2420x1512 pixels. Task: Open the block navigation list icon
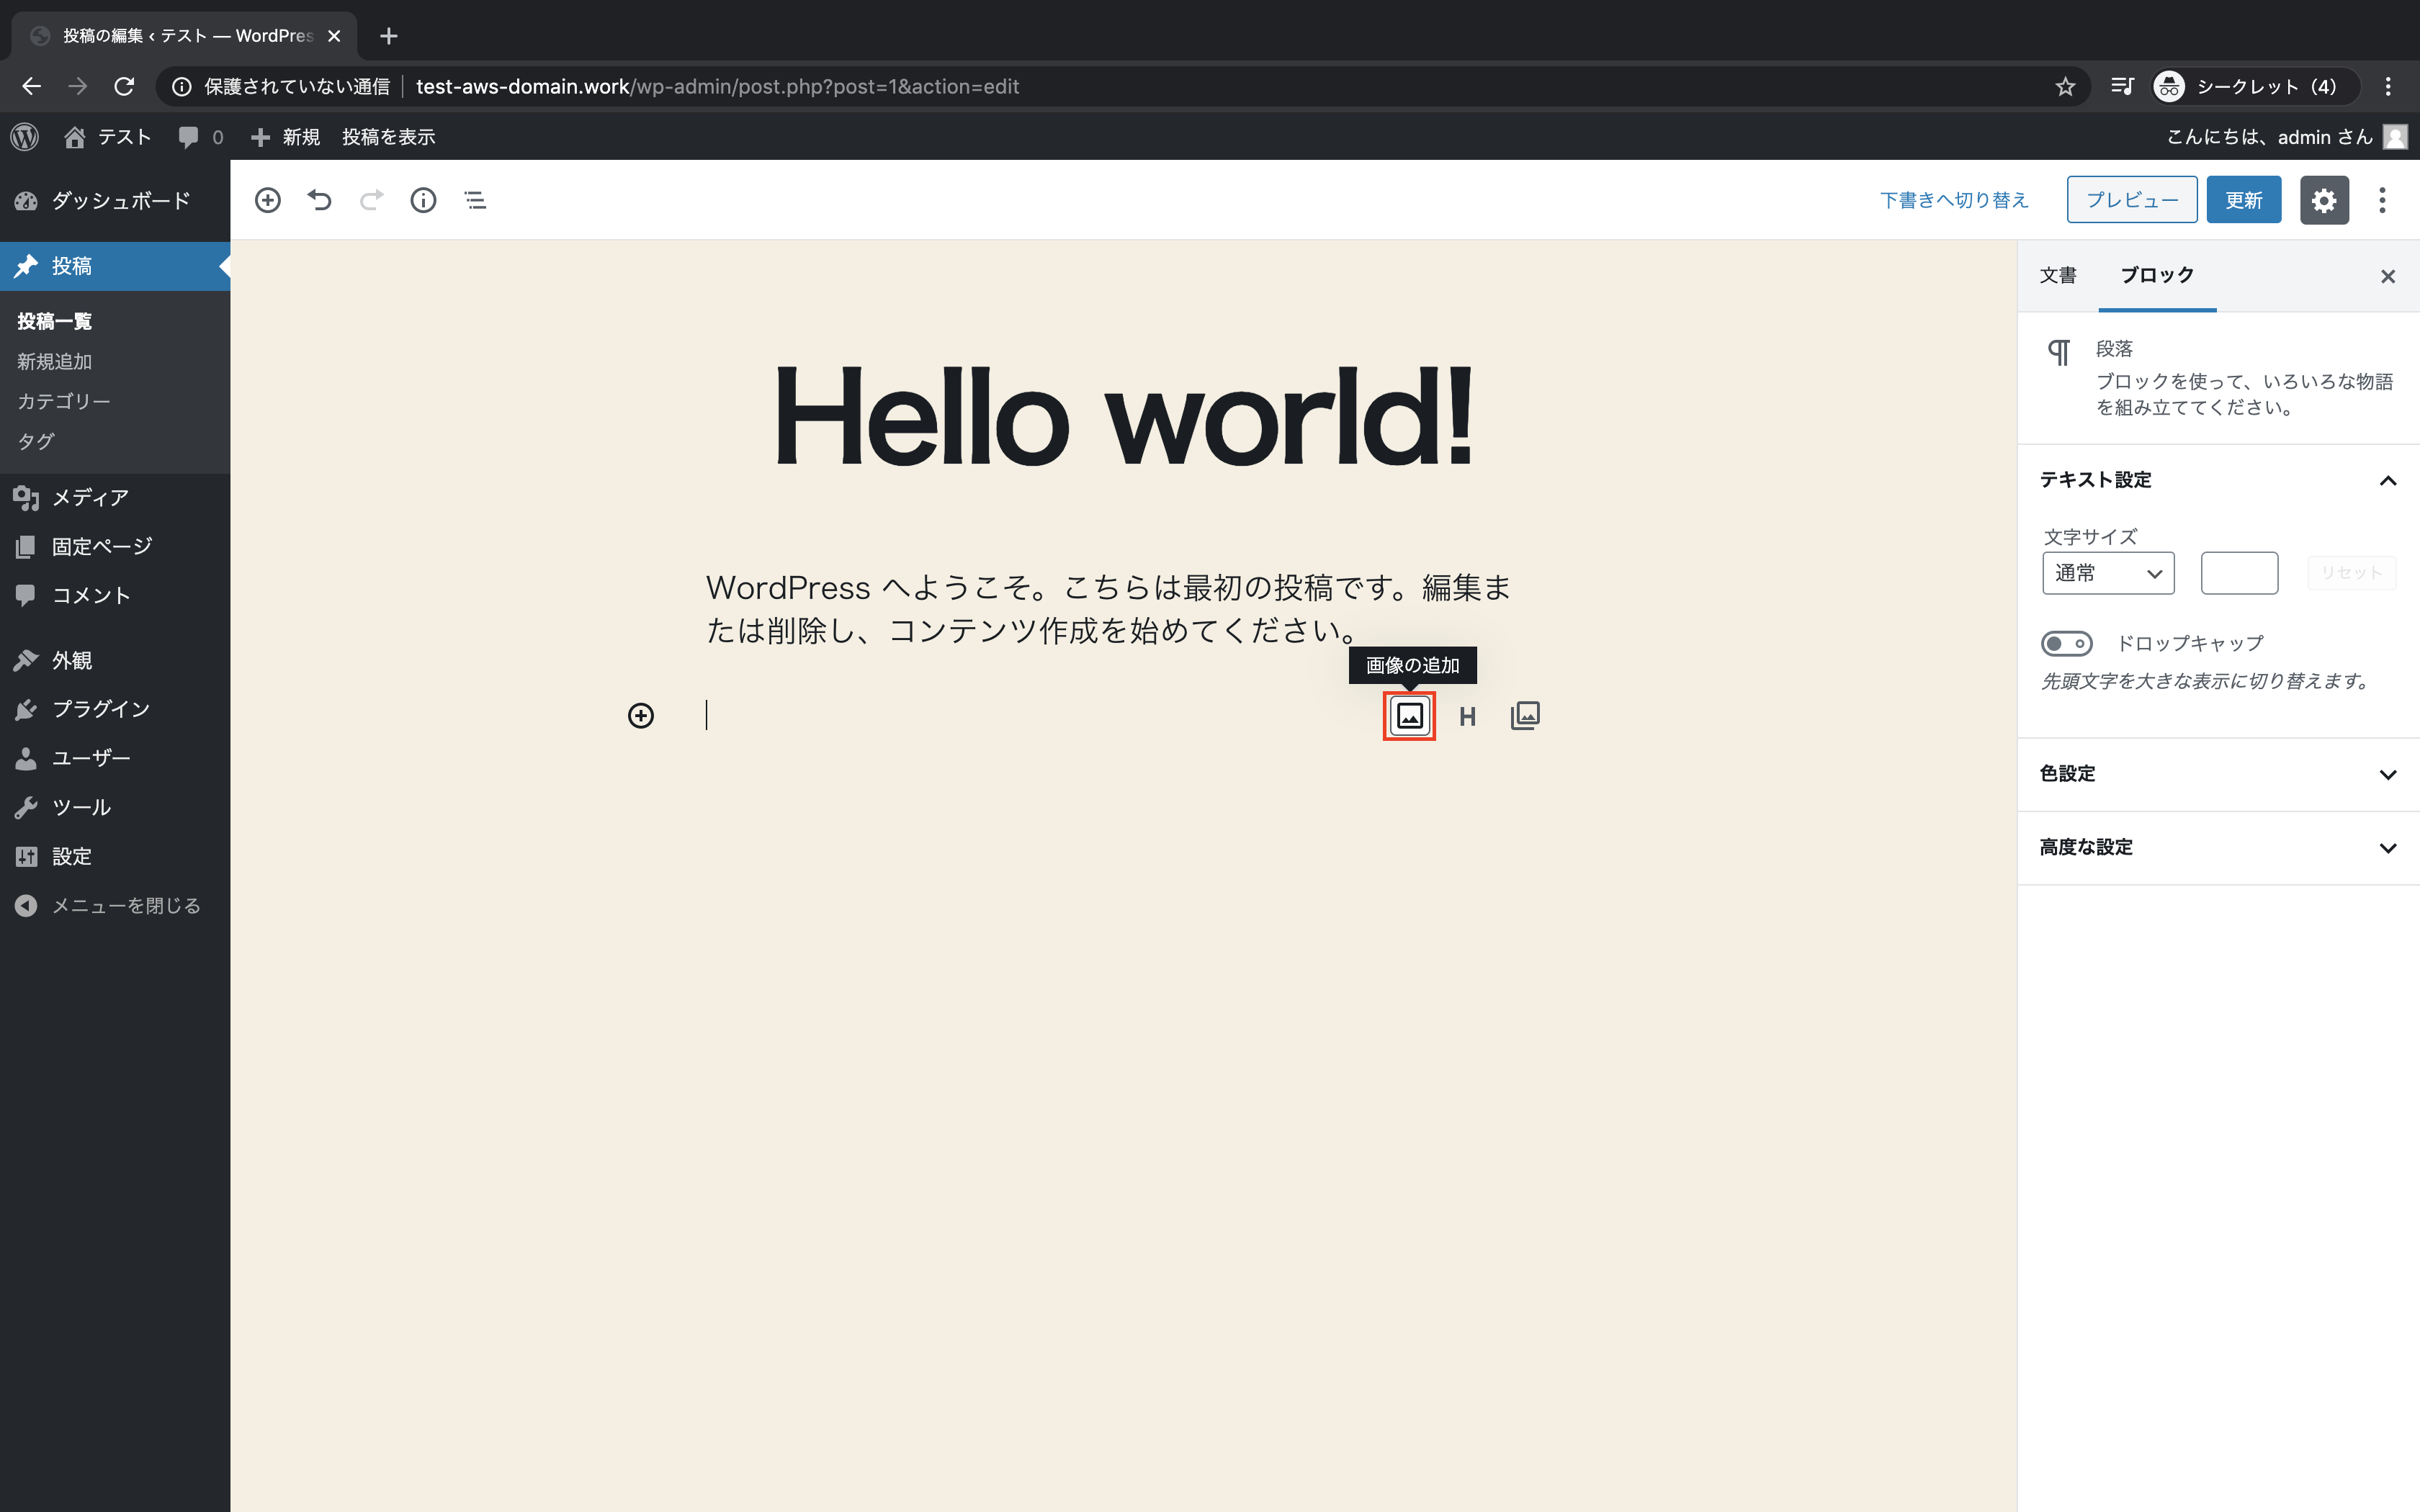tap(475, 200)
